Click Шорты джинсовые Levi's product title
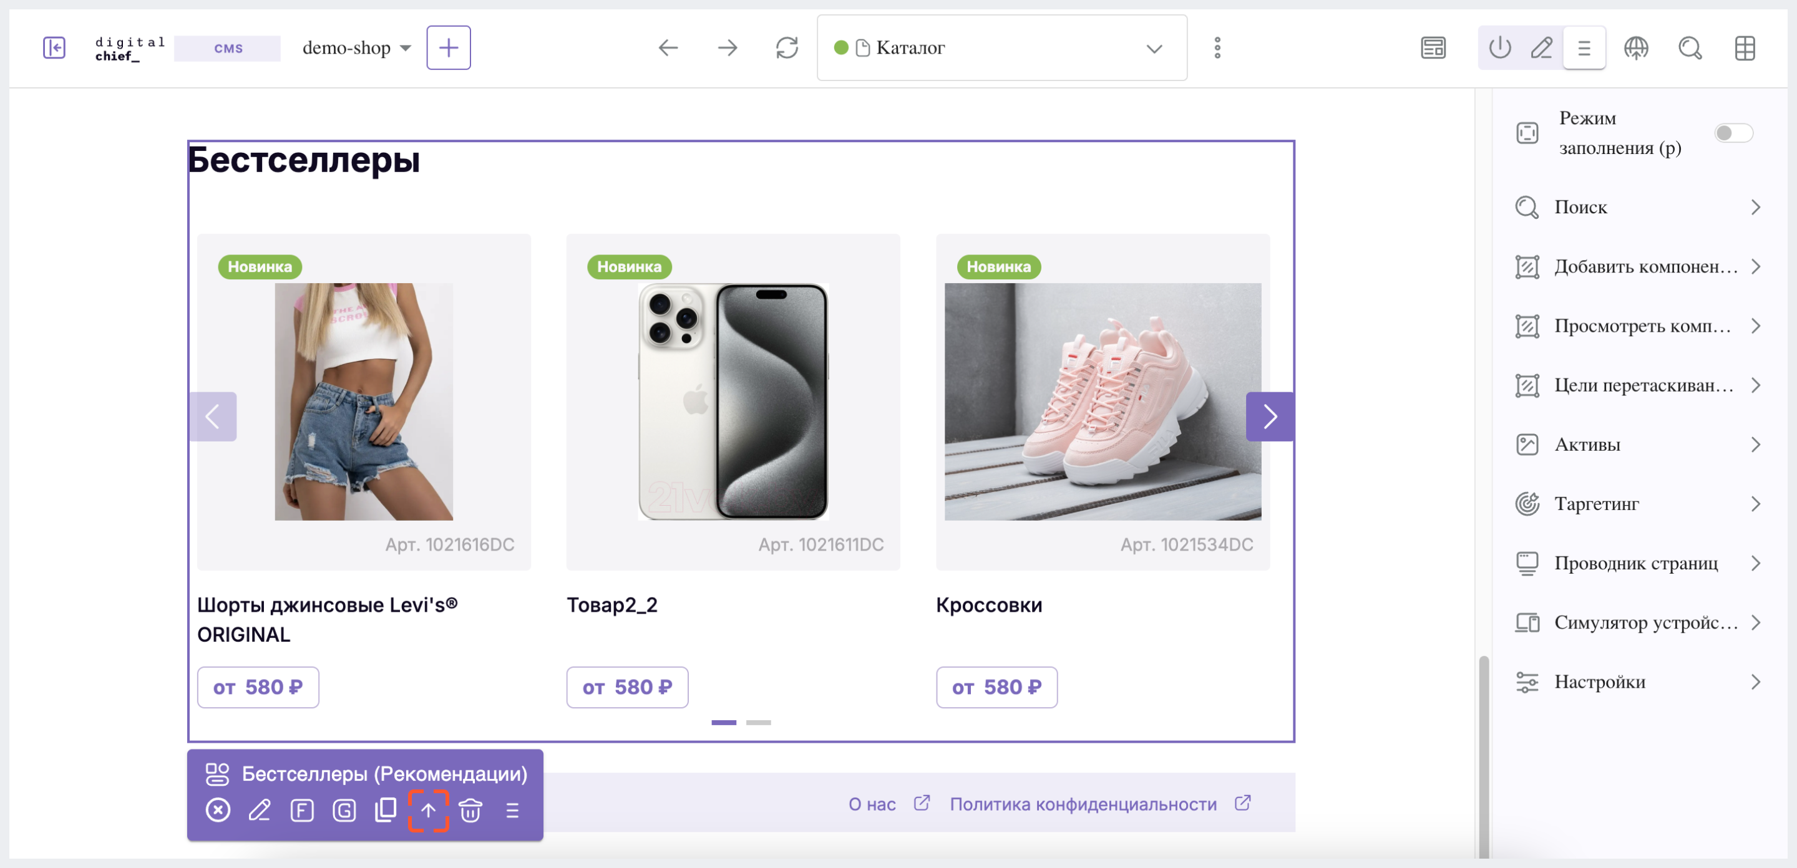The image size is (1797, 868). [327, 619]
